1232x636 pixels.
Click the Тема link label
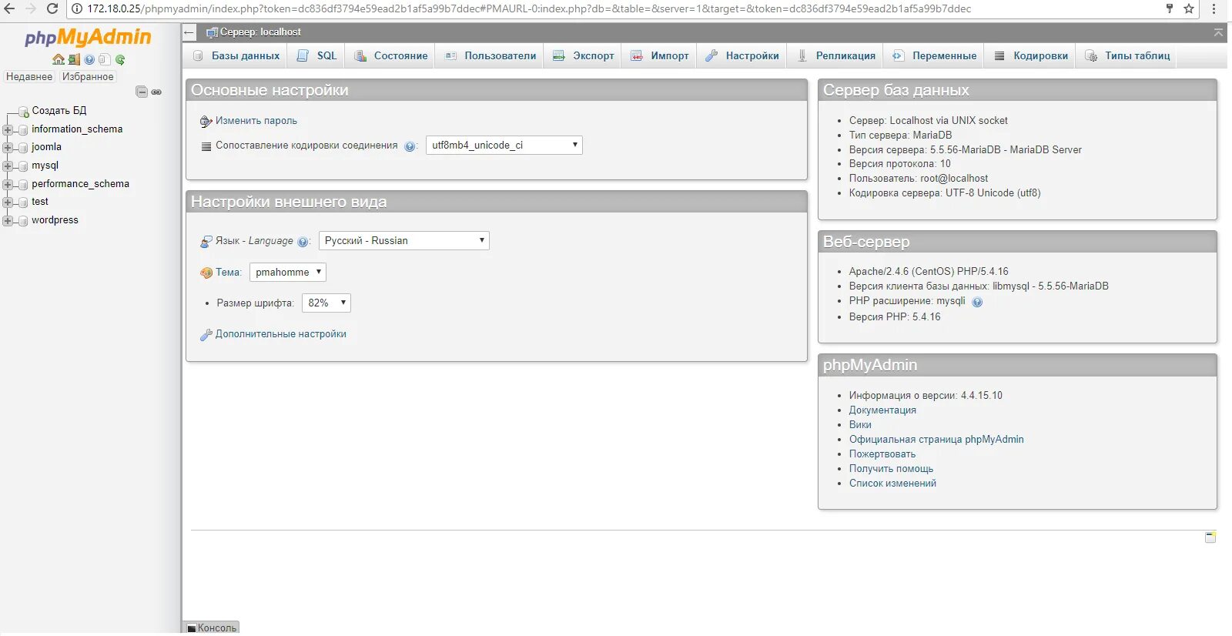point(228,272)
